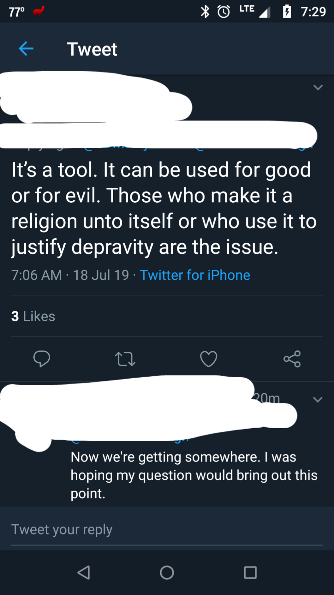Tap the alarm clock status icon
334x595 pixels.
224,12
